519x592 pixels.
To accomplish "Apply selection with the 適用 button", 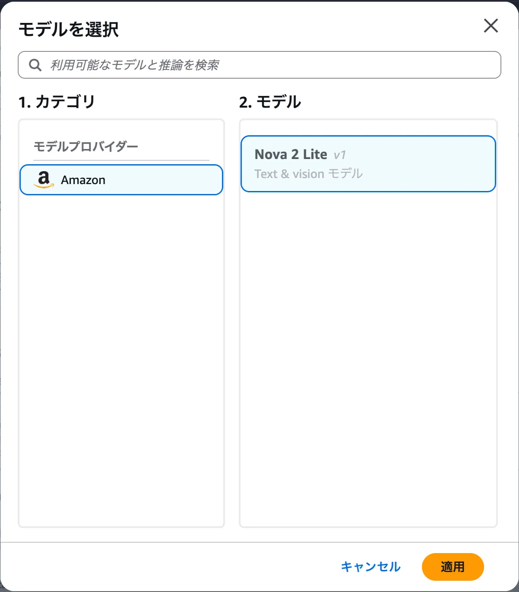I will tap(453, 567).
